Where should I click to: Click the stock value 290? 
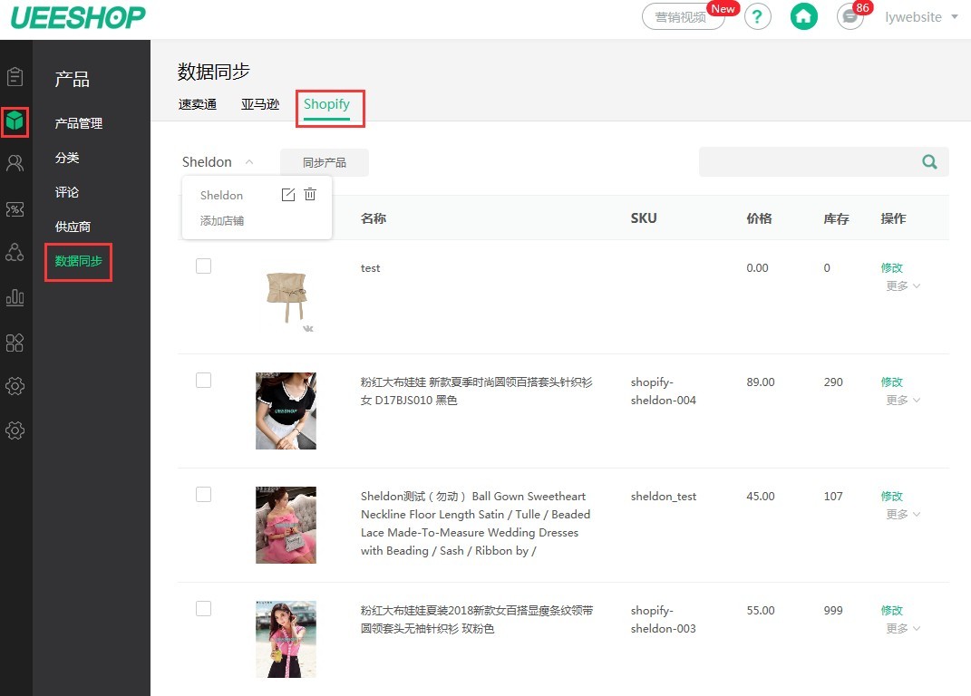[833, 382]
